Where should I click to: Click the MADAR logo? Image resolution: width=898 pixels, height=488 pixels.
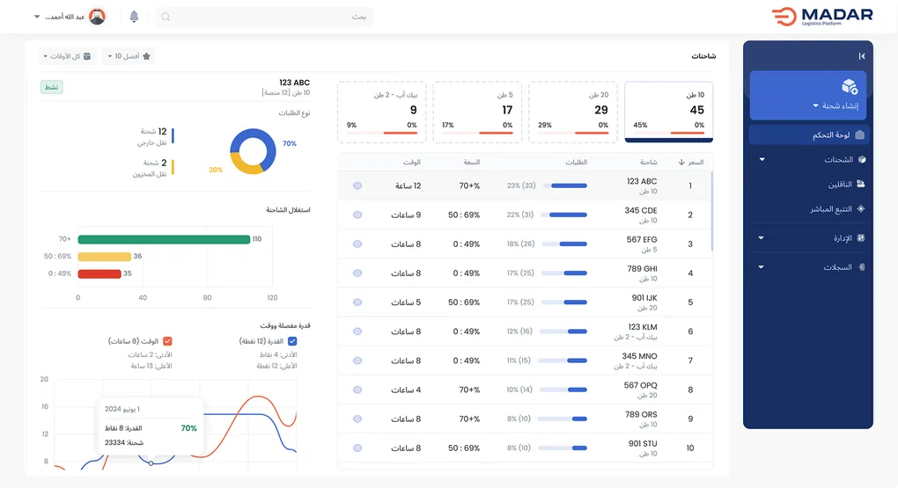pyautogui.click(x=821, y=17)
